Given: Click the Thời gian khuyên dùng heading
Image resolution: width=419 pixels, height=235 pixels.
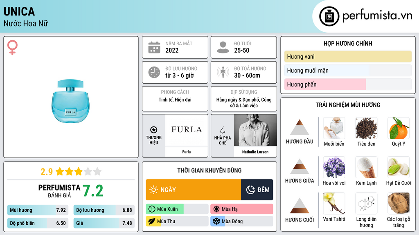Looking at the screenshot, I should pyautogui.click(x=209, y=171).
